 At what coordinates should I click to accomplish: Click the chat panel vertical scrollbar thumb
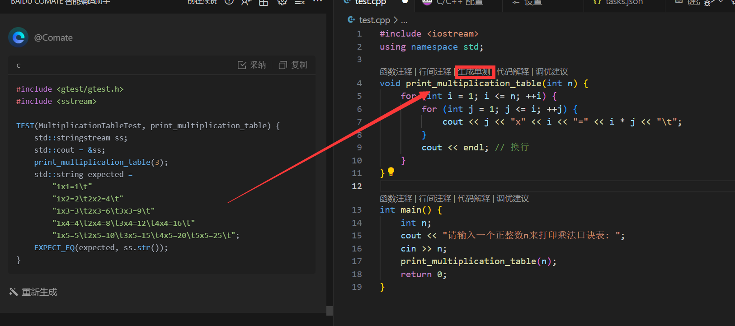(330, 311)
